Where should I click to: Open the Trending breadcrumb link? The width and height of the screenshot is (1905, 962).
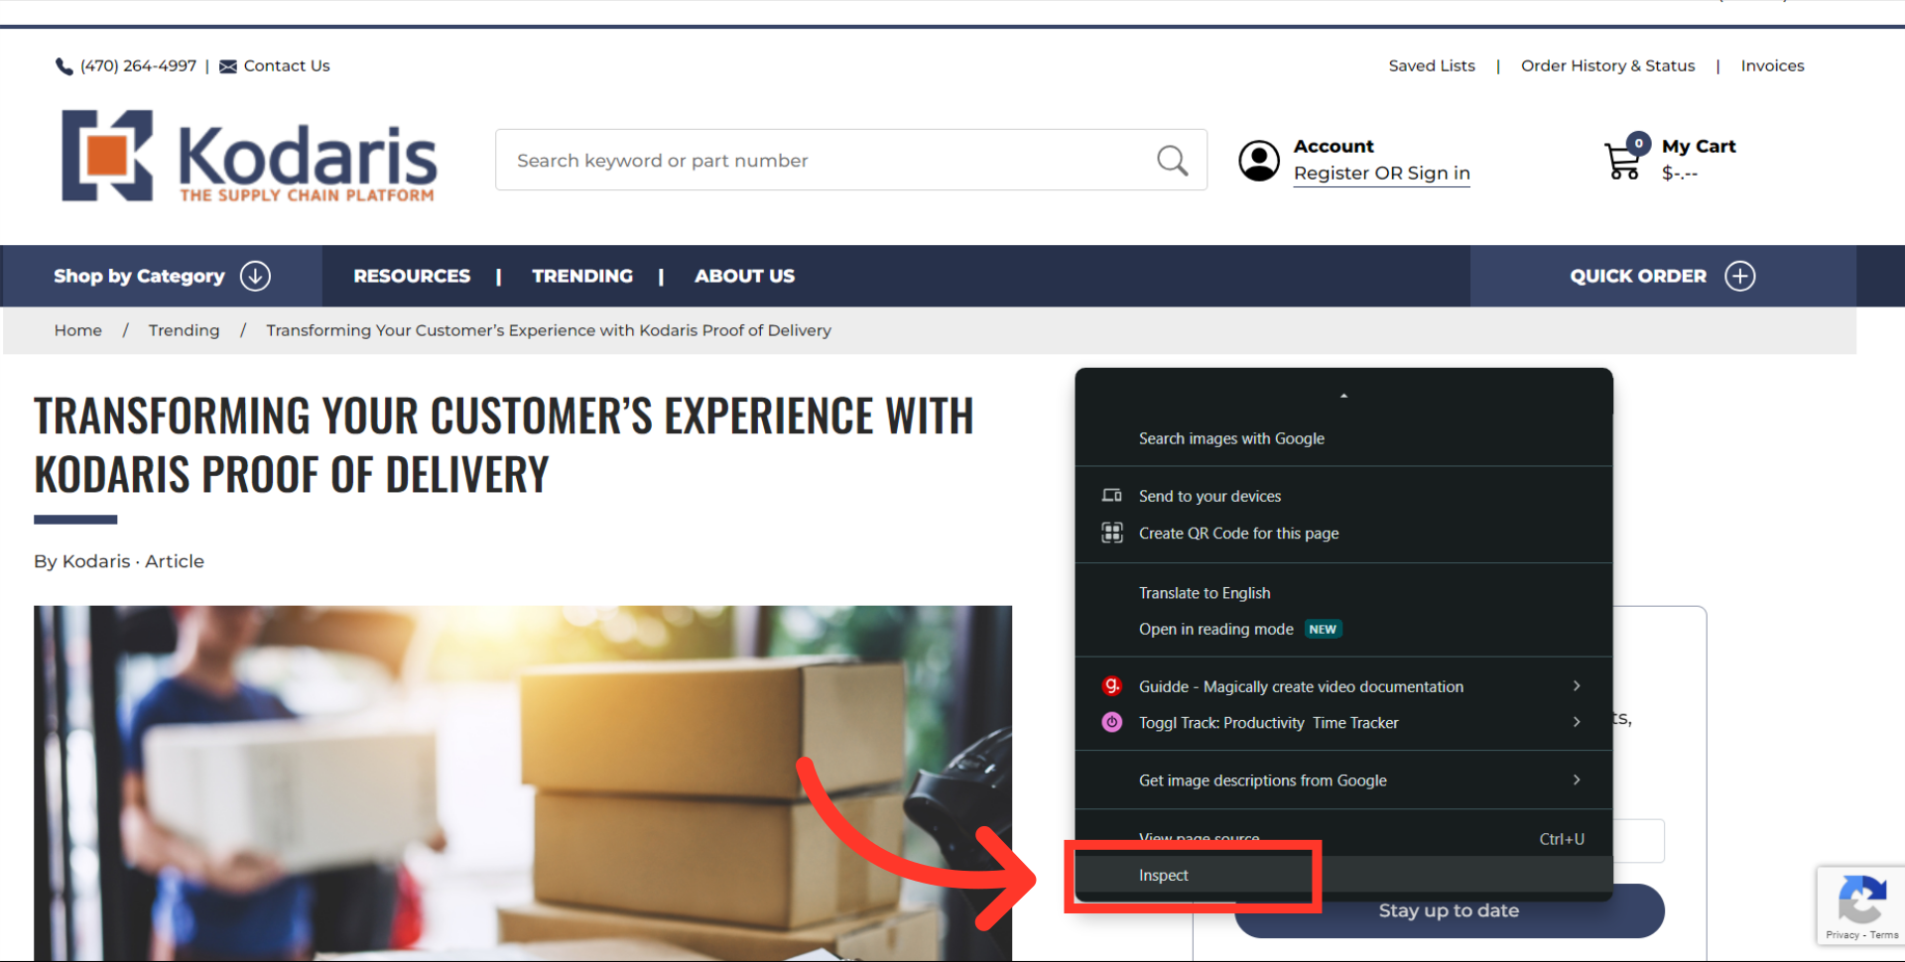pyautogui.click(x=184, y=330)
